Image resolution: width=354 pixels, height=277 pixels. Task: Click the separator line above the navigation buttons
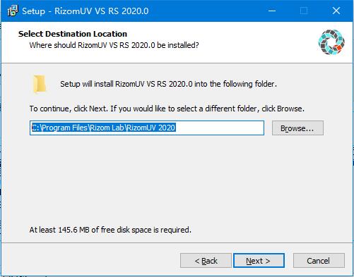tap(177, 242)
